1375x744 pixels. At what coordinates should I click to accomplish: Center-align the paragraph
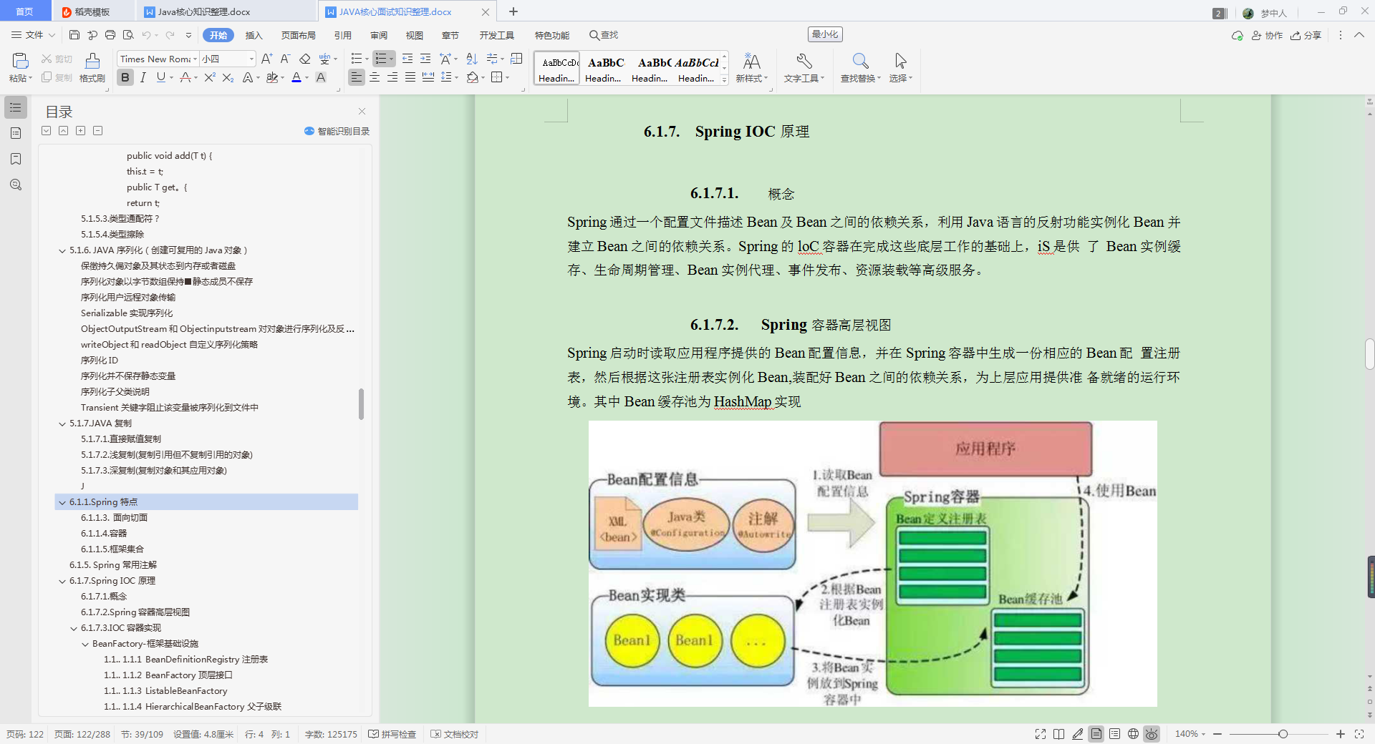tap(375, 77)
